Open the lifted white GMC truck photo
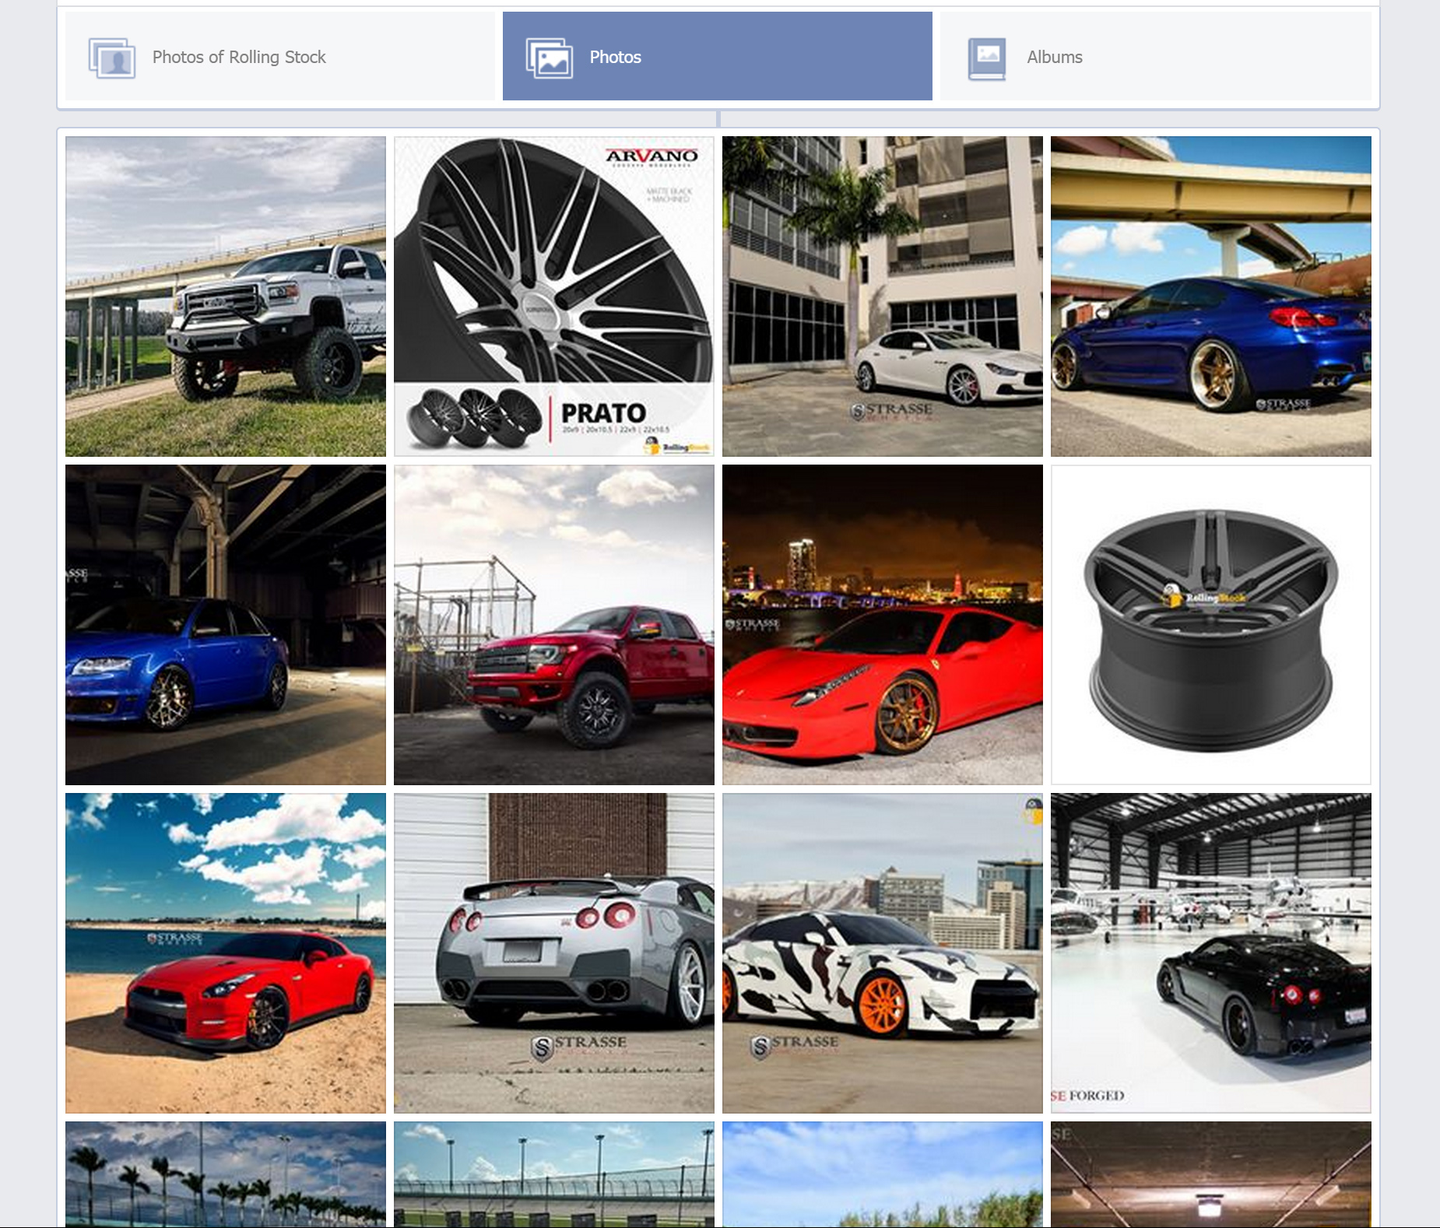Image resolution: width=1440 pixels, height=1228 pixels. click(226, 296)
